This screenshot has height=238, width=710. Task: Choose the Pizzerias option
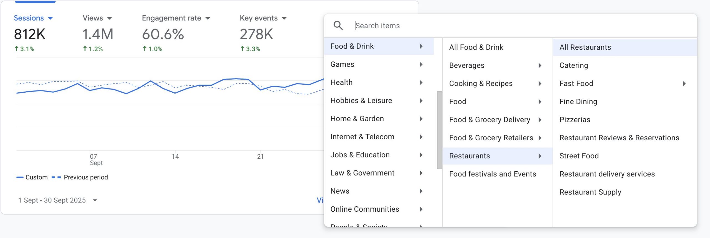click(x=575, y=120)
